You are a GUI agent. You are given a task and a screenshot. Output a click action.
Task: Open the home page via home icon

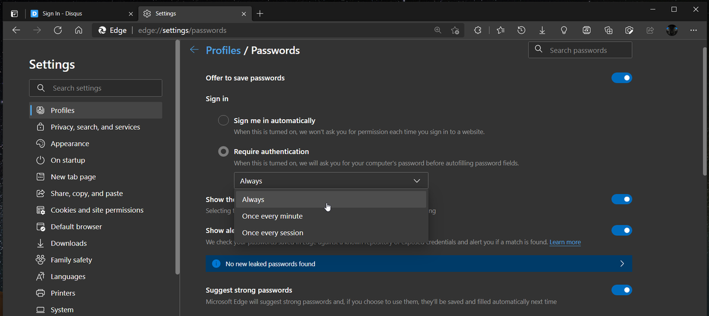78,30
